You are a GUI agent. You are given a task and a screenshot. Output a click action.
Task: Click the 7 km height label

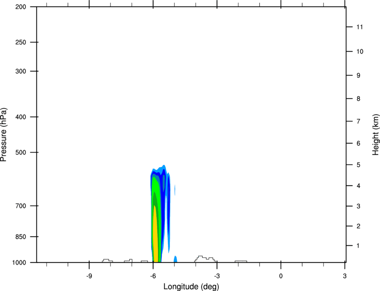click(x=358, y=121)
